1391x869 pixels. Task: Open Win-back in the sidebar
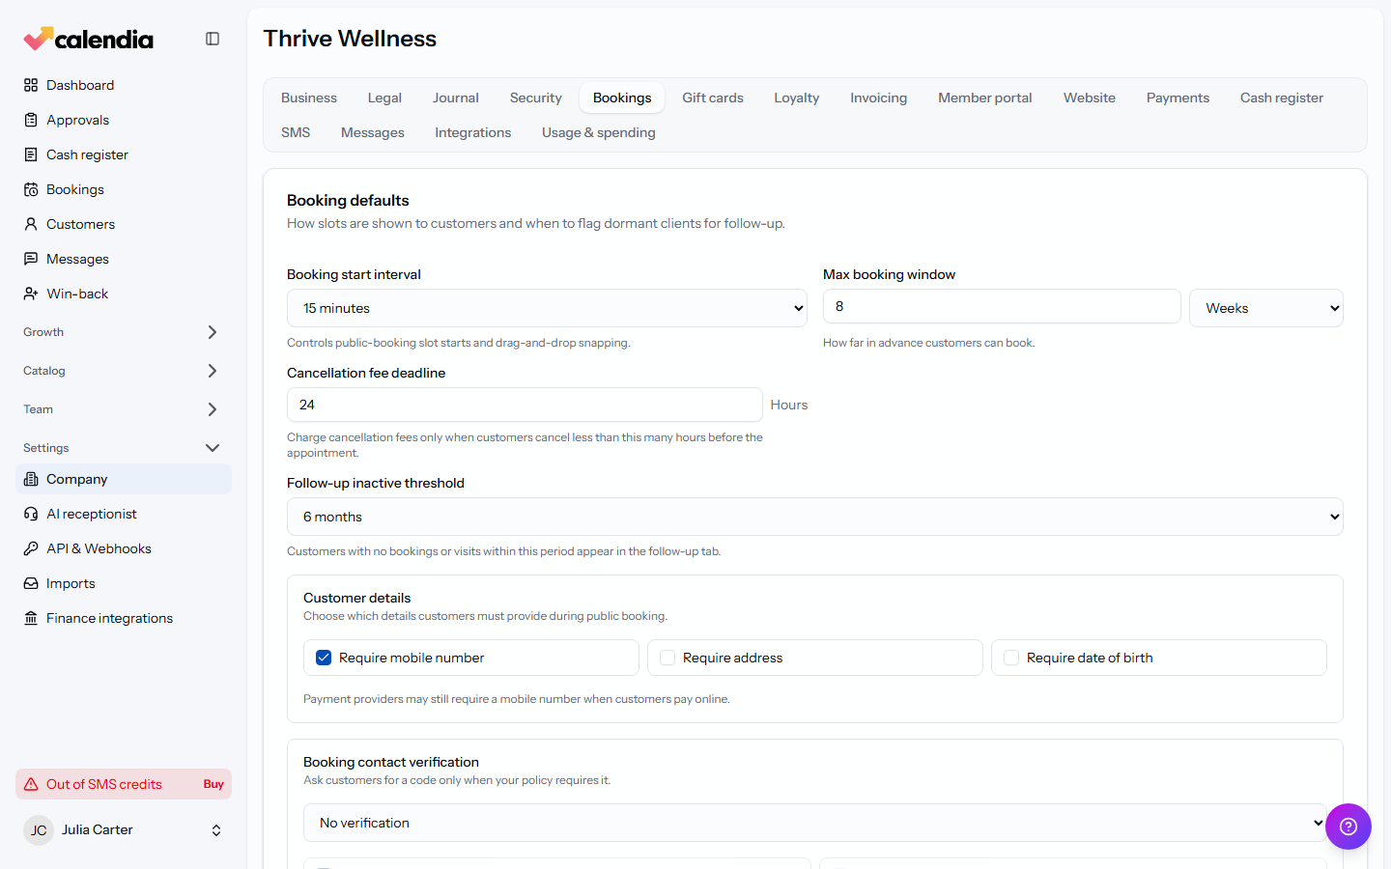coord(124,294)
